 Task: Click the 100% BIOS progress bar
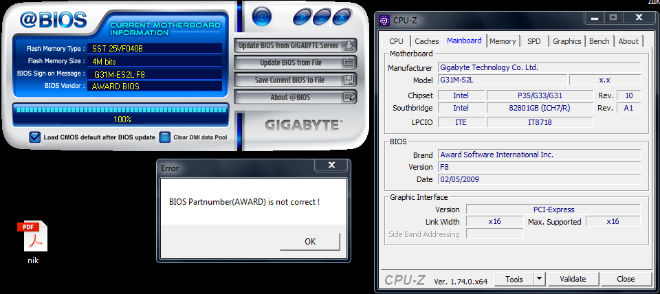tap(121, 115)
